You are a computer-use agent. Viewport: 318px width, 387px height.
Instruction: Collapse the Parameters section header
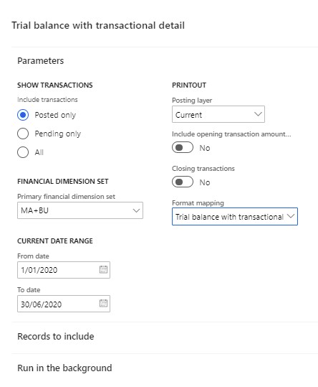click(41, 61)
